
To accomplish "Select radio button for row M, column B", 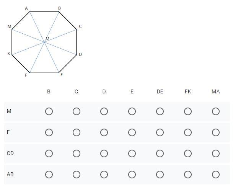I will 49,111.
